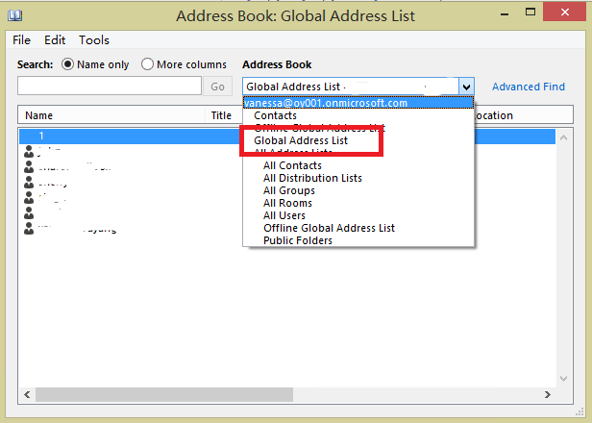592x423 pixels.
Task: Click the Go button
Action: tap(217, 87)
